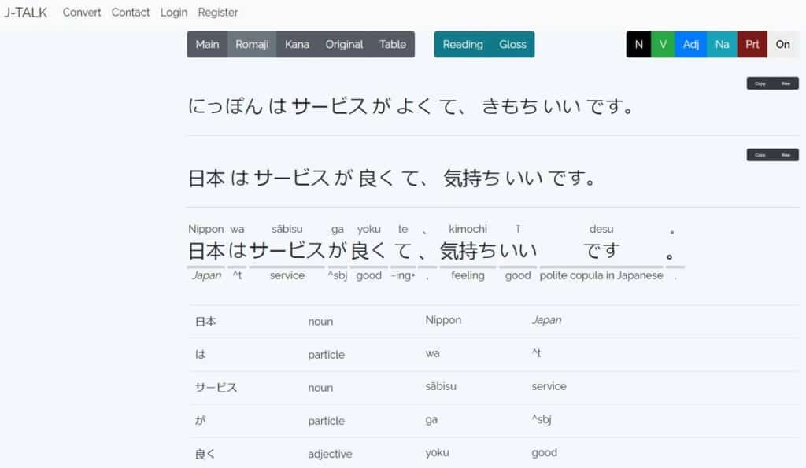
Task: Open the Original tab
Action: point(344,45)
